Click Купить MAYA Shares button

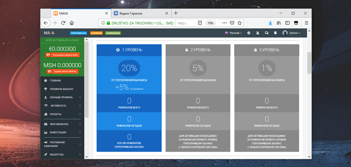62,71
